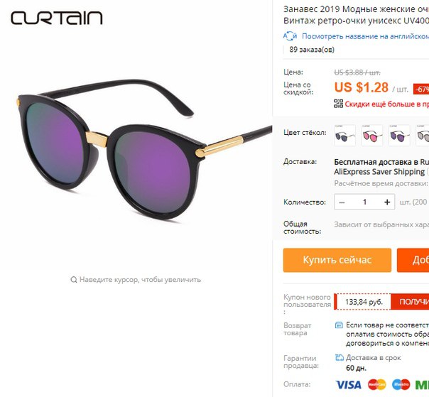The width and height of the screenshot is (429, 397).
Task: Click the translate icon beside the English title link
Action: click(x=290, y=36)
